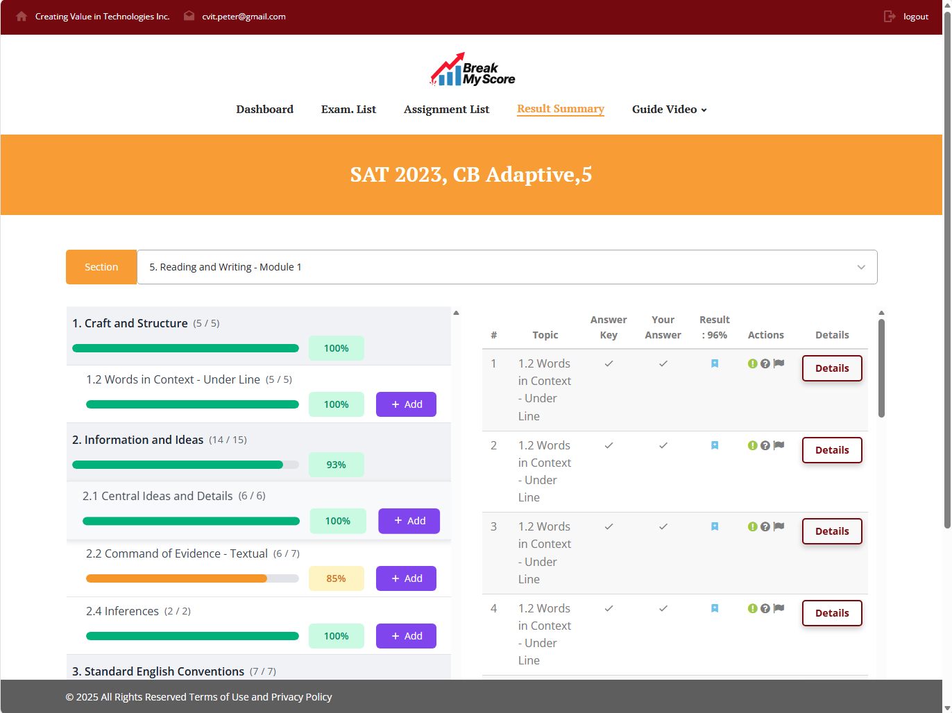Click the green exclamation icon in row 2

coord(752,445)
